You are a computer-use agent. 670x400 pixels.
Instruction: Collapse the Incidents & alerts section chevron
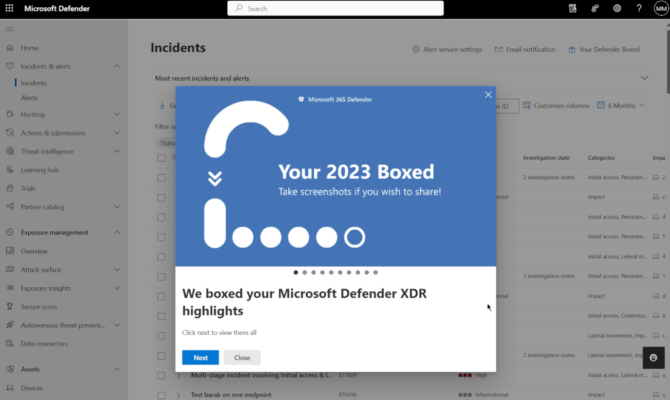click(x=117, y=66)
